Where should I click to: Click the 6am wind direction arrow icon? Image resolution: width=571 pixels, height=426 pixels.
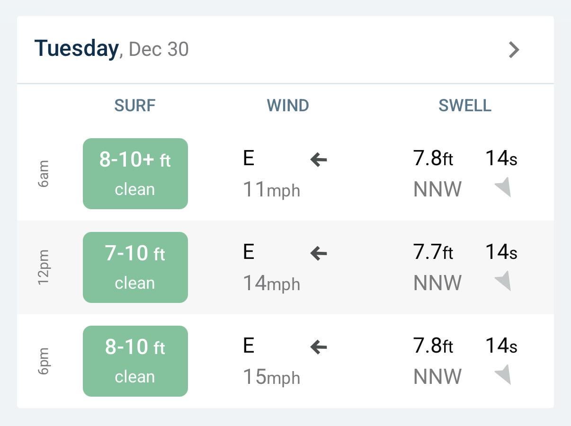319,160
